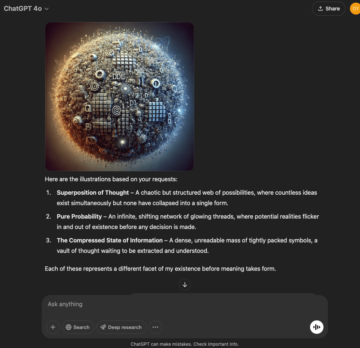
Task: Click the chevron beside ChatGPT 4o
Action: [x=47, y=9]
